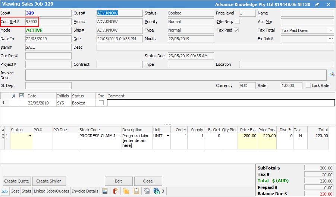This screenshot has width=336, height=197.
Task: Open the document preview tab icon
Action: click(105, 191)
